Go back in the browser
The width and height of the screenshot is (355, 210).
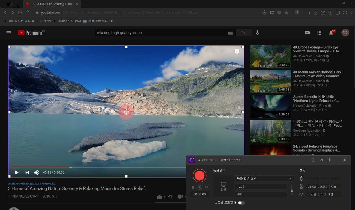coord(6,12)
